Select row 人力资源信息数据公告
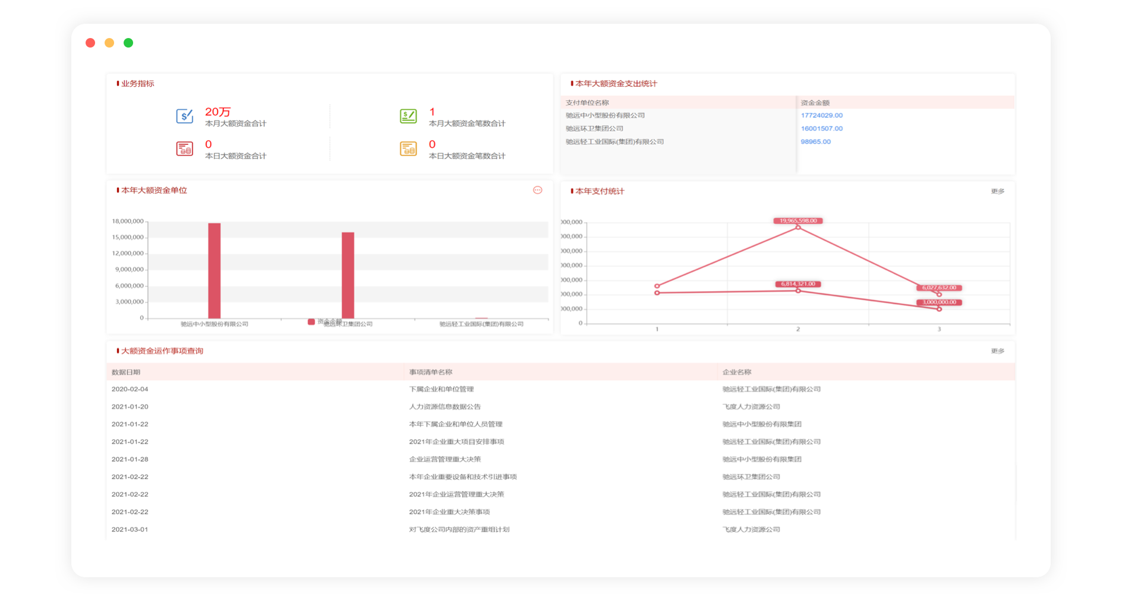1122x601 pixels. pyautogui.click(x=445, y=407)
